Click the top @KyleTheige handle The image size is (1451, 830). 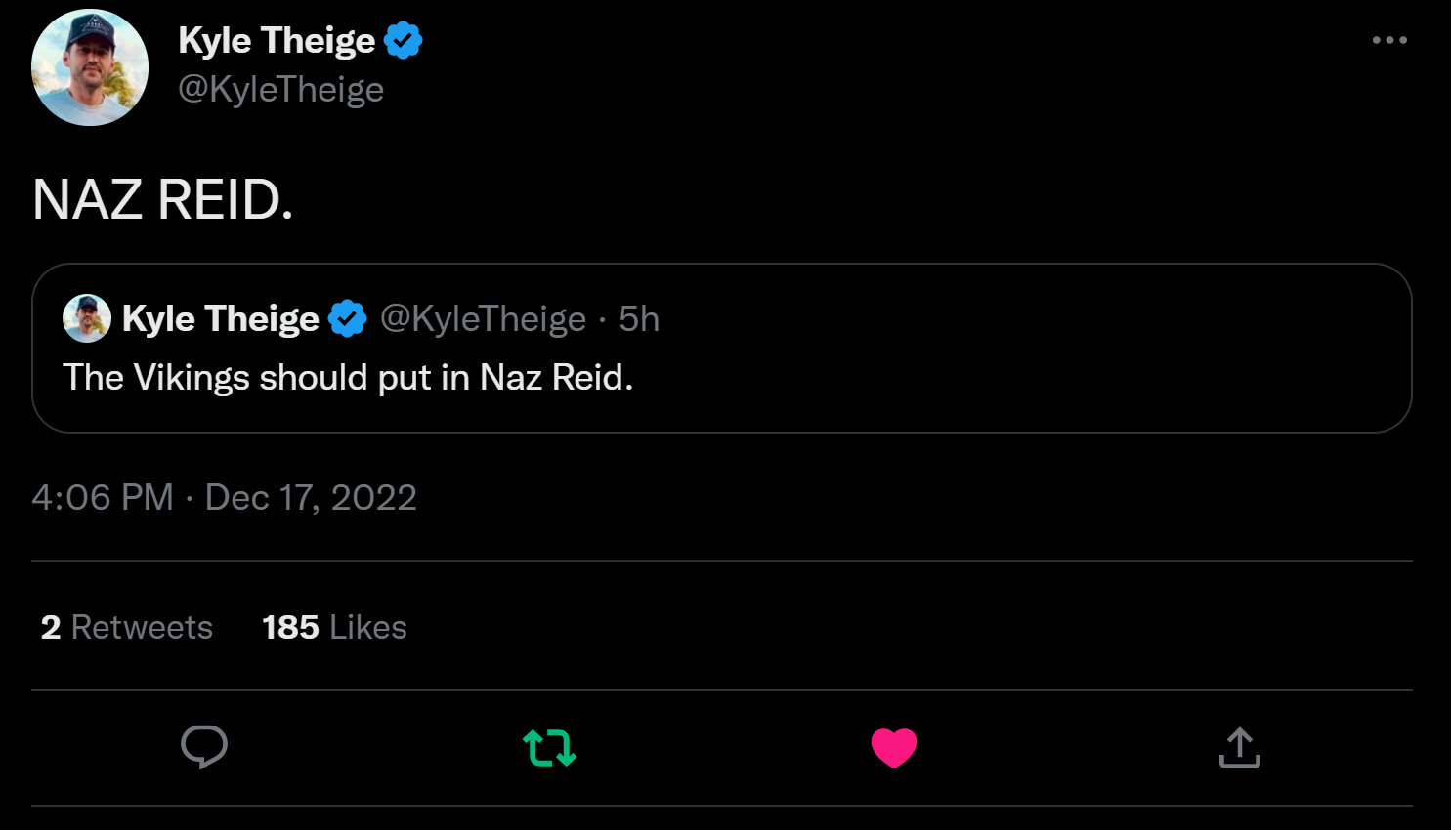(280, 90)
